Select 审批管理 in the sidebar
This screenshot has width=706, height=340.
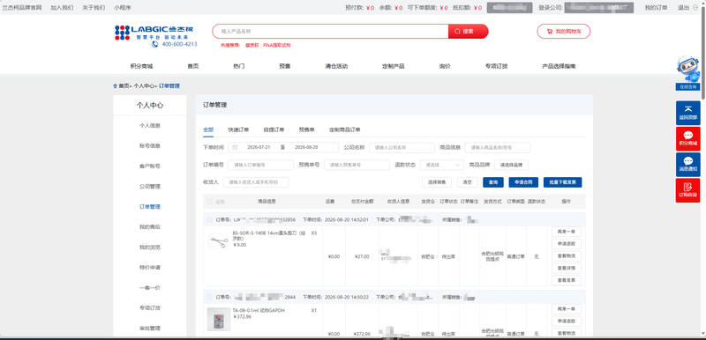[150, 329]
